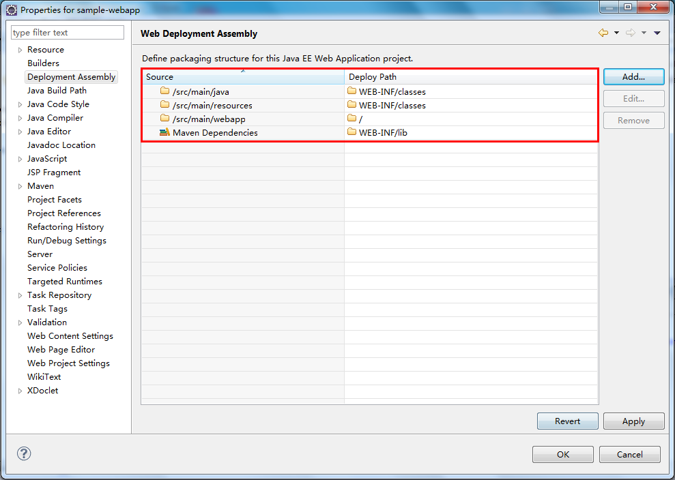Confirm with the OK button

click(x=562, y=454)
